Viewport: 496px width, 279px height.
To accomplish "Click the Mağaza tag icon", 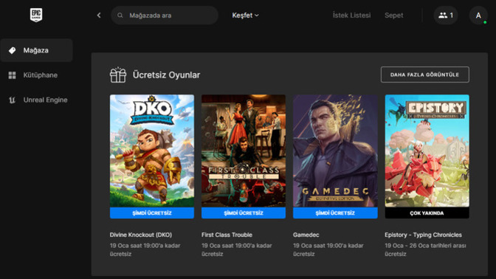I will pyautogui.click(x=12, y=50).
